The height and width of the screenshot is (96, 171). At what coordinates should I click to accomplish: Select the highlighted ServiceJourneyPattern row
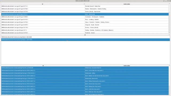pyautogui.click(x=85, y=40)
